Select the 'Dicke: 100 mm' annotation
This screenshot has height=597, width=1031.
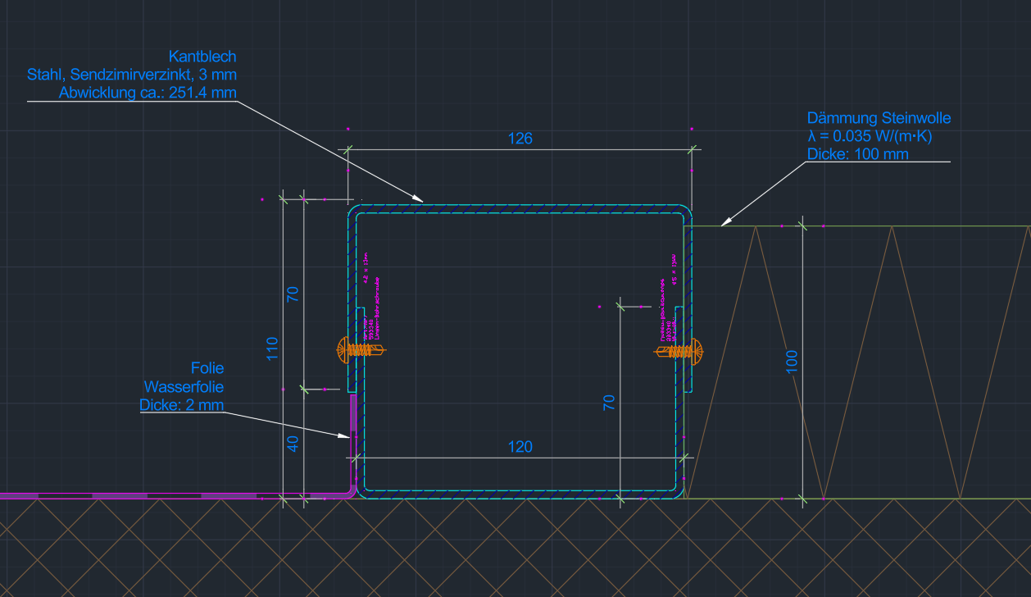(857, 154)
